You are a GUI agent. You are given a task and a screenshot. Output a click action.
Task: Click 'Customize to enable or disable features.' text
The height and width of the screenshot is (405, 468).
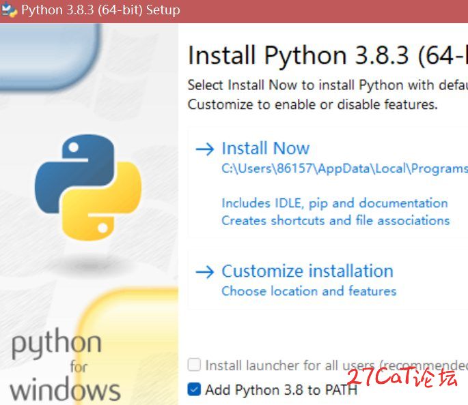point(312,104)
